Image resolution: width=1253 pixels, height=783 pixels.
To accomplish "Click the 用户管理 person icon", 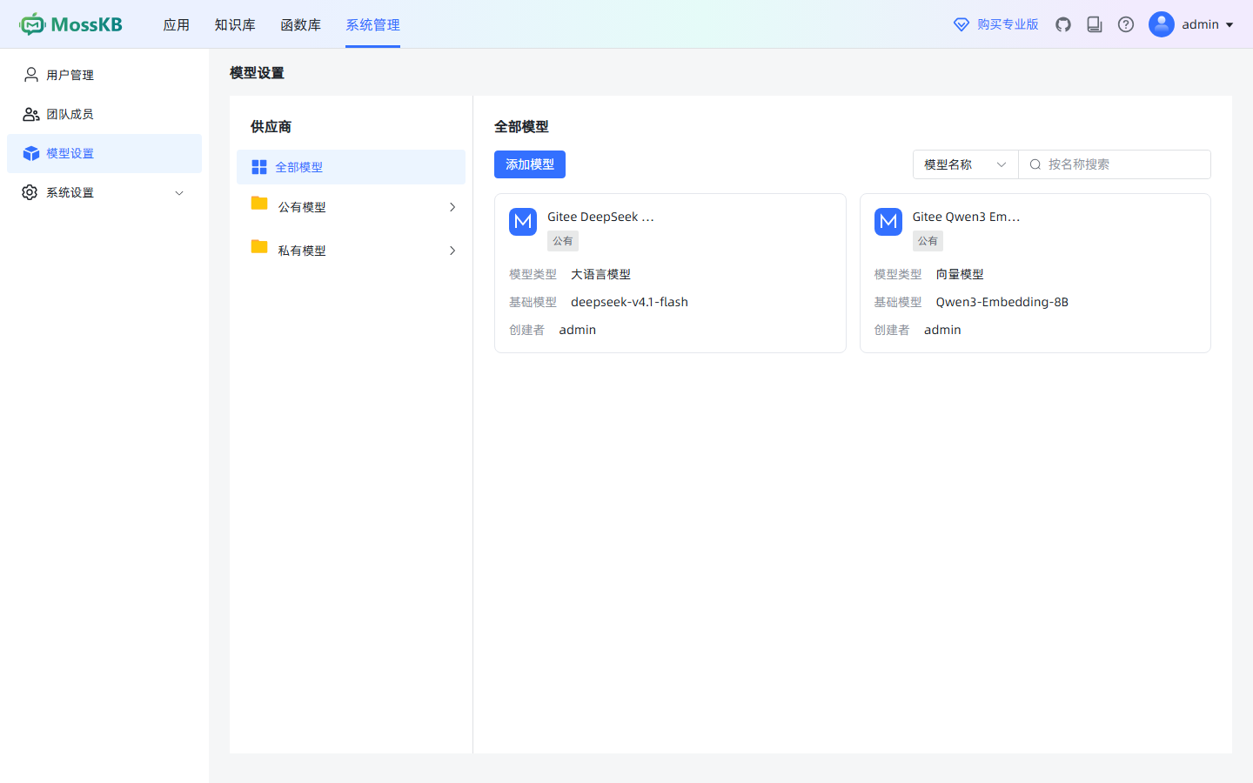I will (31, 75).
